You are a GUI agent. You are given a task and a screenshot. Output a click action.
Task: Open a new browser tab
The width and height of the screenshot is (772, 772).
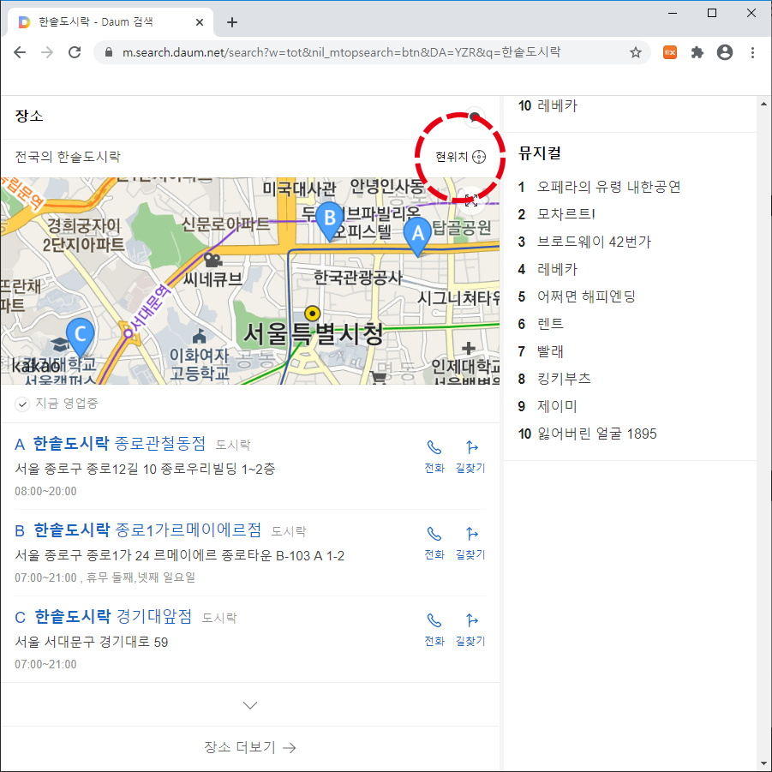[232, 22]
